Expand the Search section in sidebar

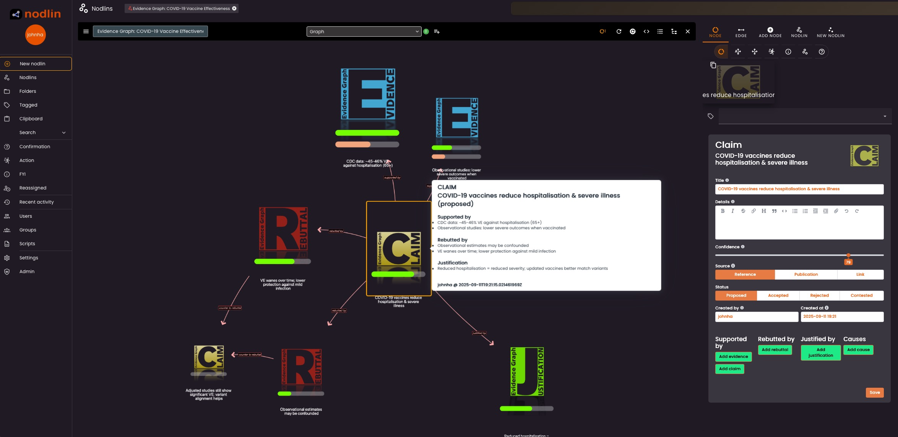(64, 133)
